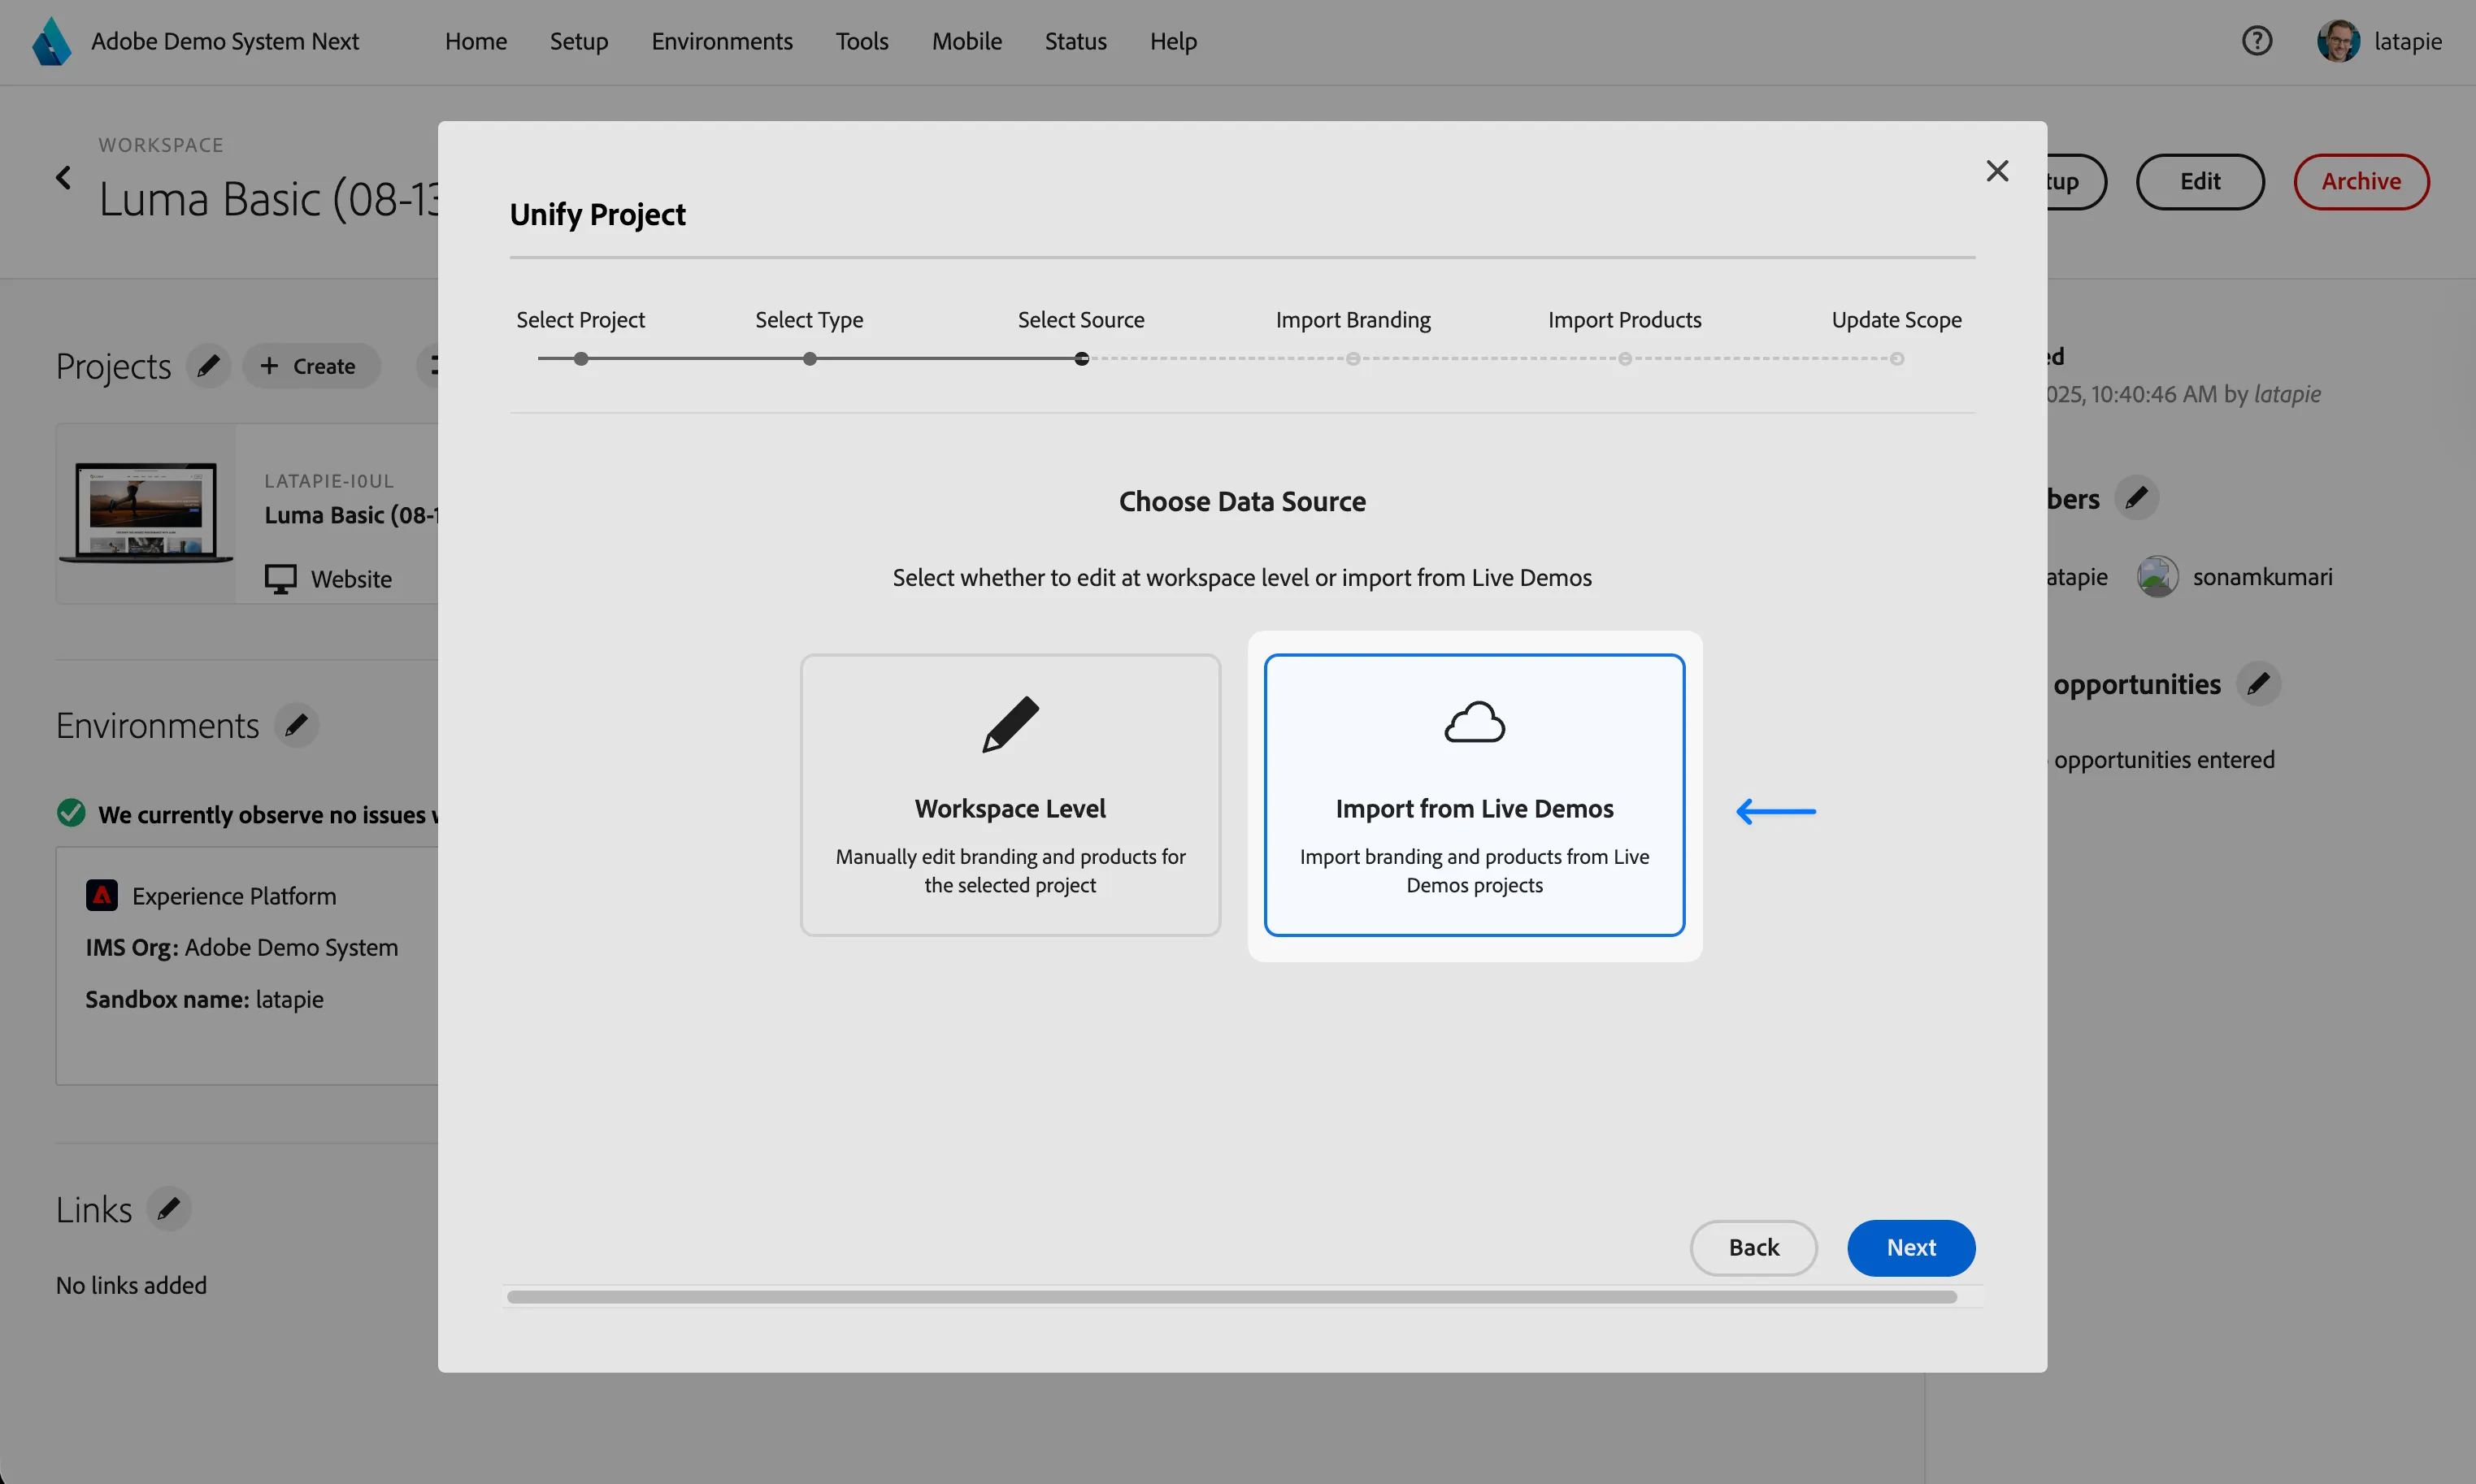The height and width of the screenshot is (1484, 2476).
Task: Open the Help menu
Action: pyautogui.click(x=1173, y=41)
